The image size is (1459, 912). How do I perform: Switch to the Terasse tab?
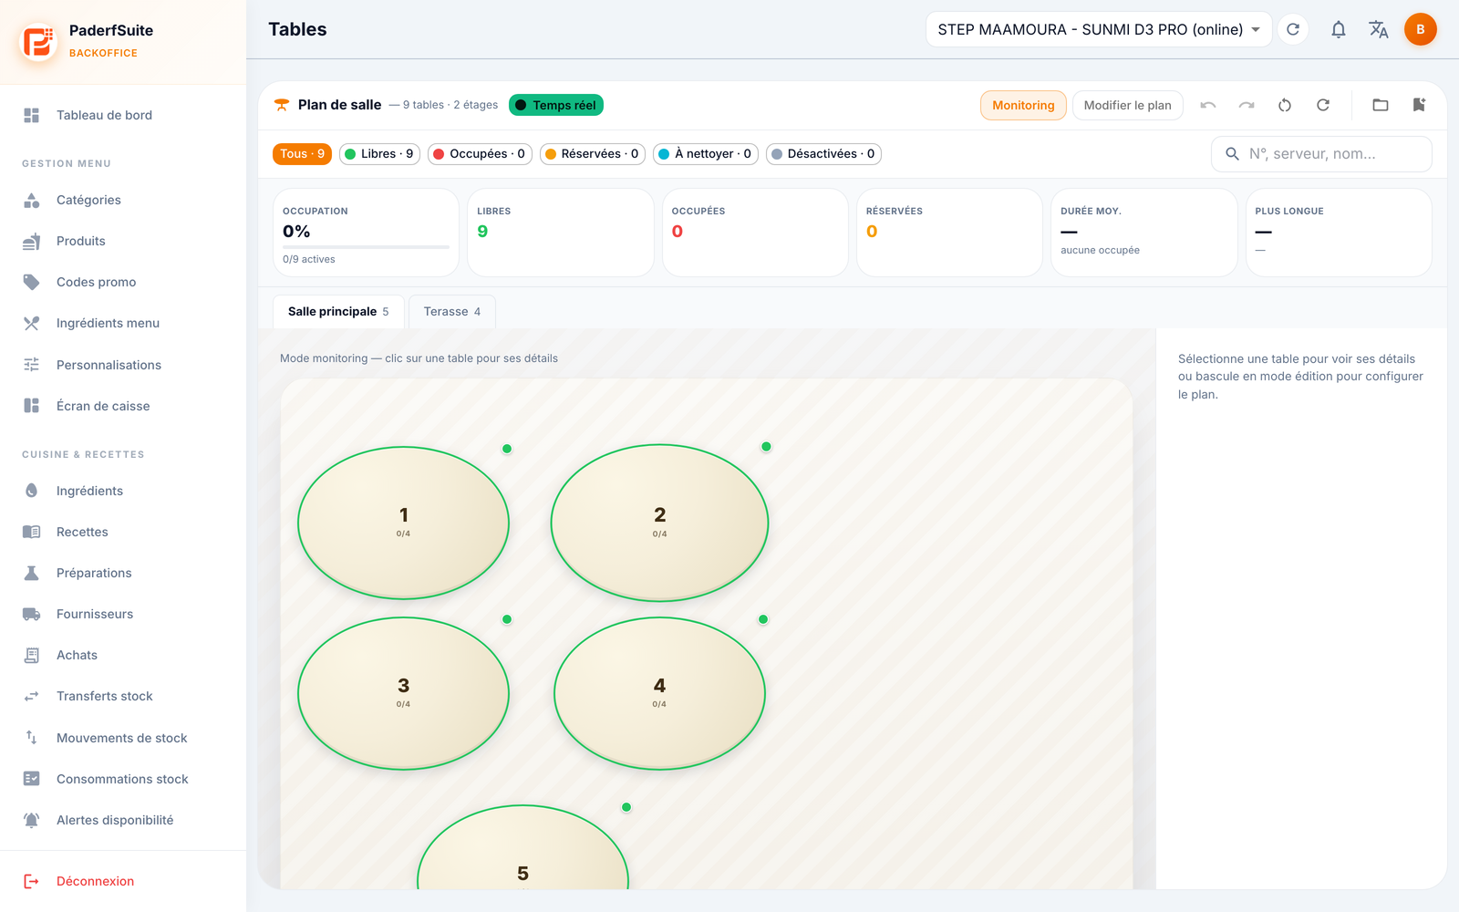(x=452, y=312)
